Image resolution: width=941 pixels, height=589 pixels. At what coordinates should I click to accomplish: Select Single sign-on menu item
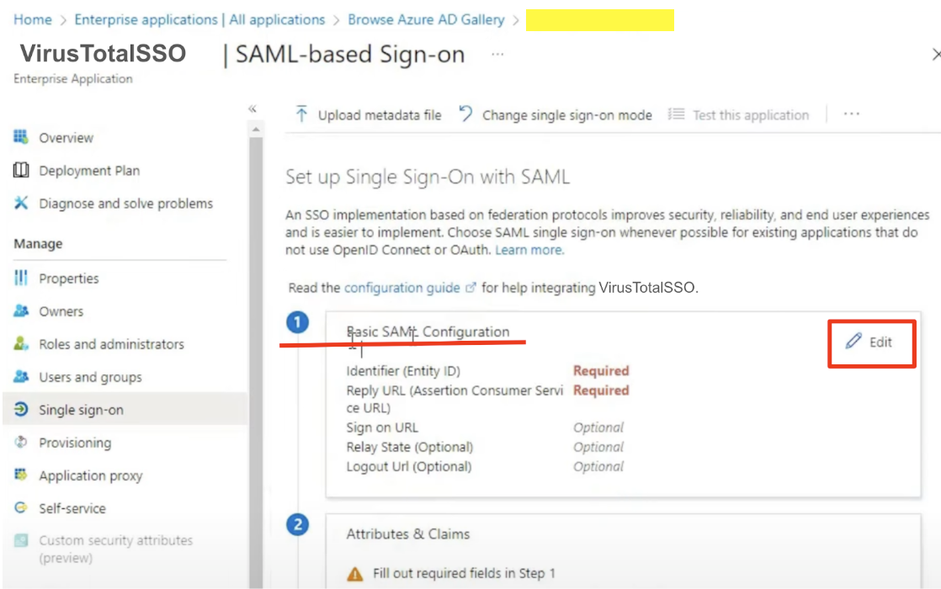(x=125, y=410)
